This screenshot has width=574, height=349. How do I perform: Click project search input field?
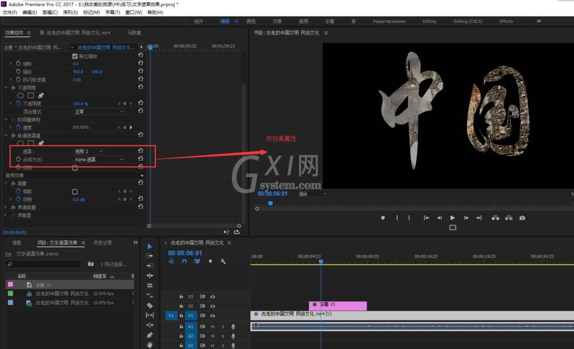click(43, 264)
